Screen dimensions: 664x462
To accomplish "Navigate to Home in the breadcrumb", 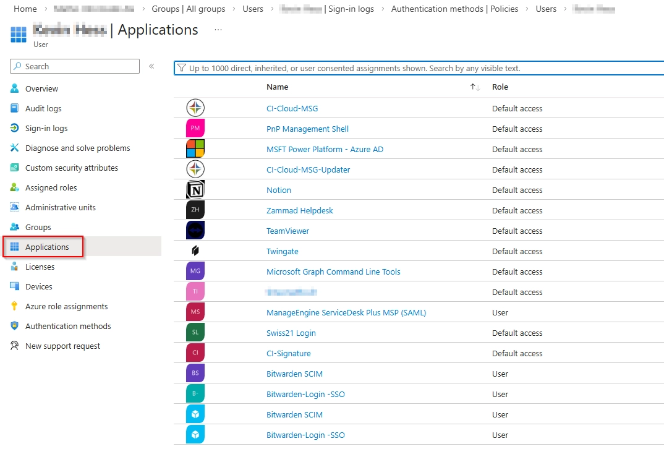I will coord(25,9).
